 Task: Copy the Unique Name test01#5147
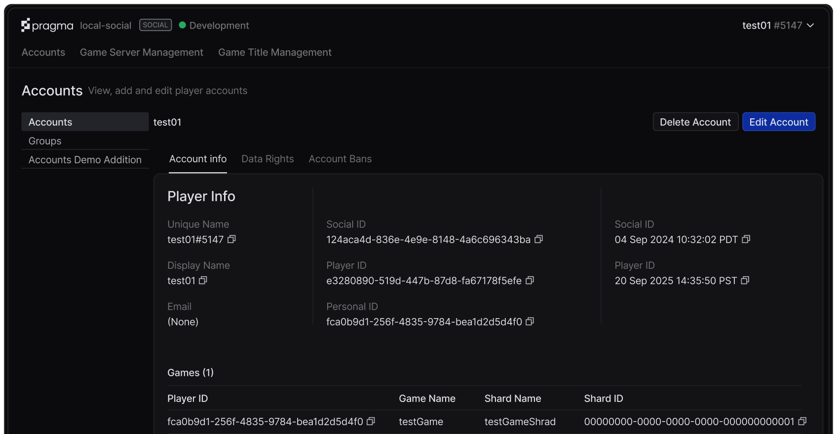(x=231, y=239)
